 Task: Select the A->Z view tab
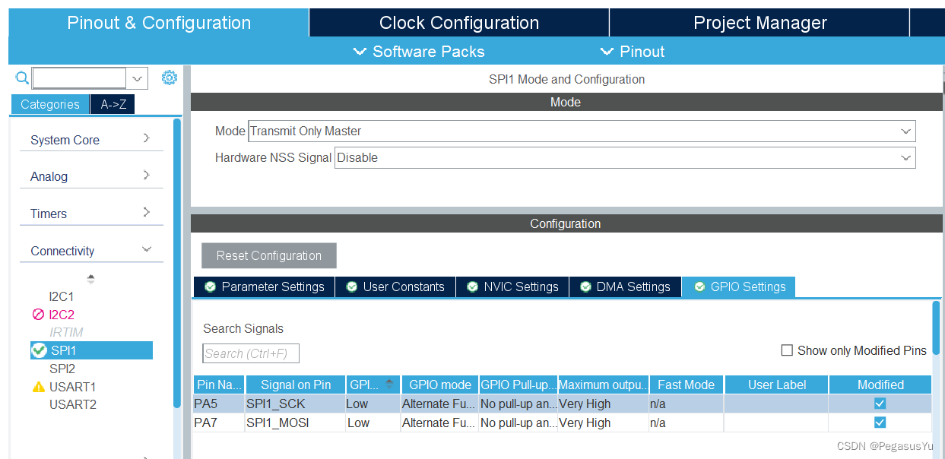pyautogui.click(x=113, y=104)
